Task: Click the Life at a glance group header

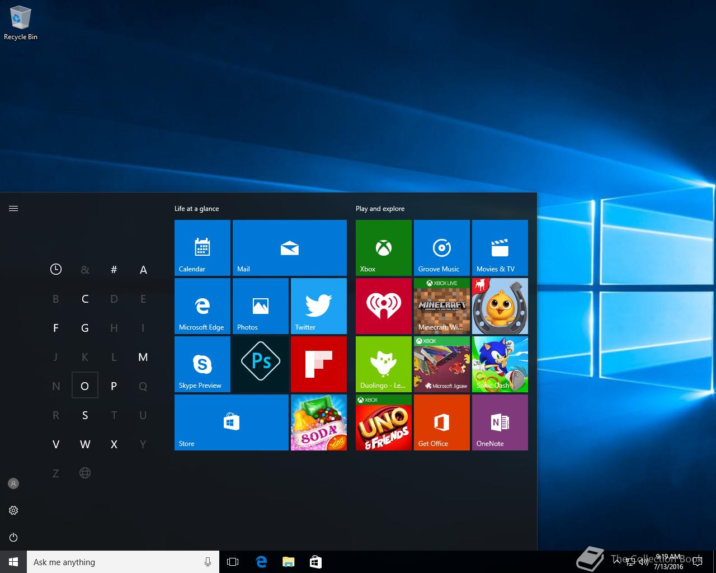Action: [197, 208]
